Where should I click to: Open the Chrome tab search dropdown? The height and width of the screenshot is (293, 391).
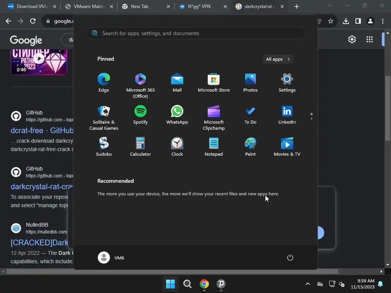(329, 5)
